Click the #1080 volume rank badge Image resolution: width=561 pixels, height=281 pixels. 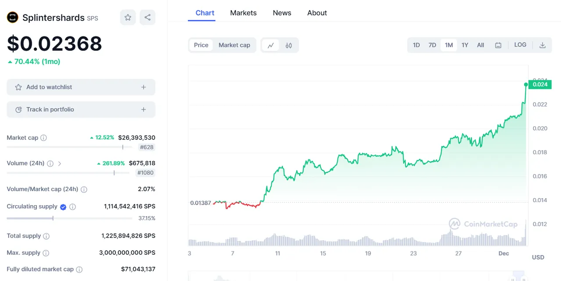pos(145,173)
